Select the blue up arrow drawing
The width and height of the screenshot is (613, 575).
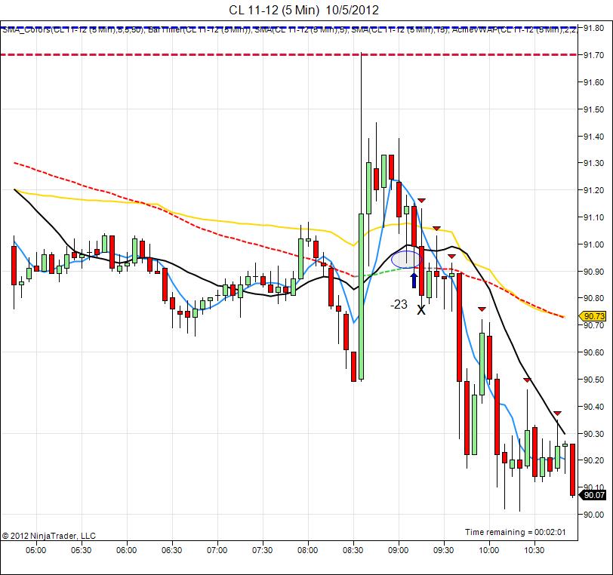(x=414, y=281)
